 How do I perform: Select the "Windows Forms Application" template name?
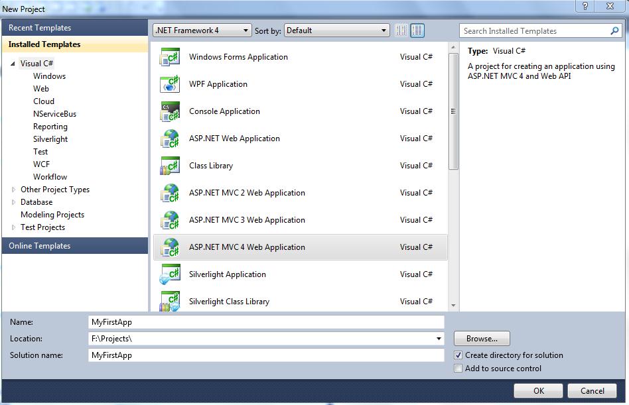pyautogui.click(x=238, y=57)
